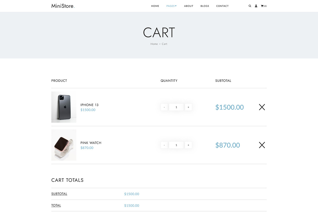Remove Pink Watch from cart
This screenshot has width=318, height=212.
(262, 145)
